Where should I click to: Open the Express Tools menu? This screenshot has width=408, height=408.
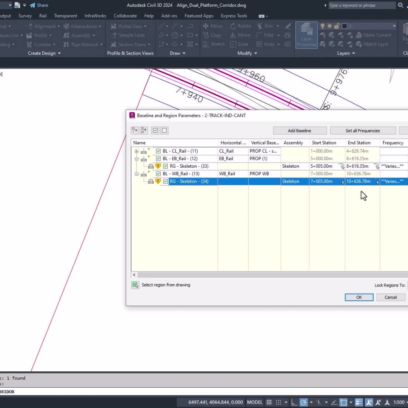point(234,16)
